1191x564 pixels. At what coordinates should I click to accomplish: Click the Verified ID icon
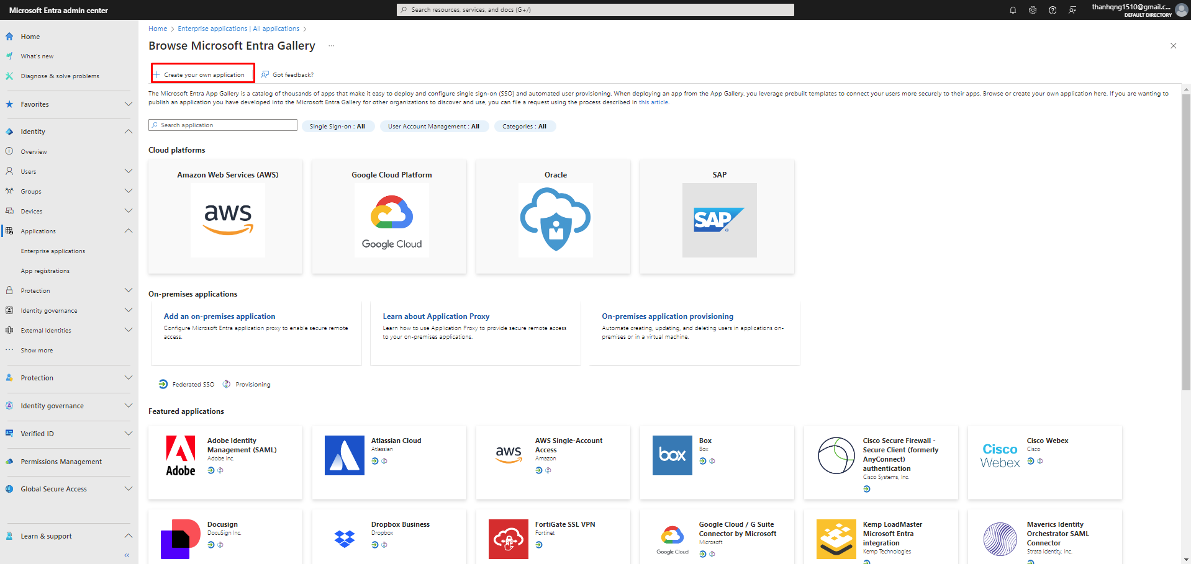tap(9, 434)
